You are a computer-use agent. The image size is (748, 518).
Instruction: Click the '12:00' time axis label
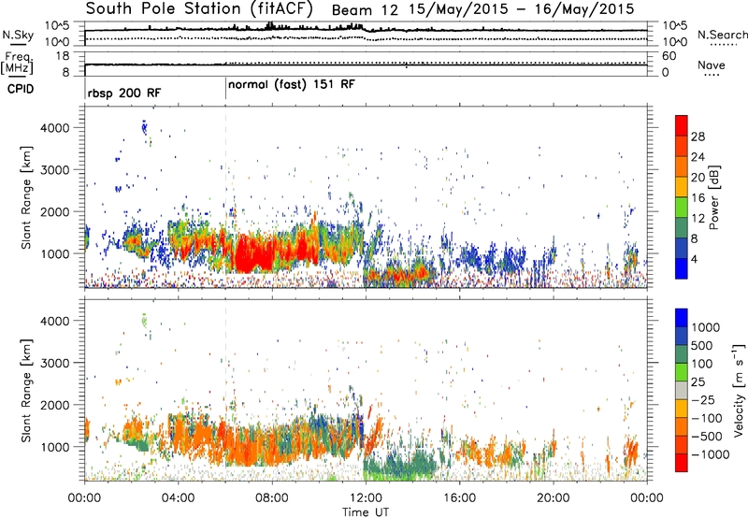tap(366, 498)
